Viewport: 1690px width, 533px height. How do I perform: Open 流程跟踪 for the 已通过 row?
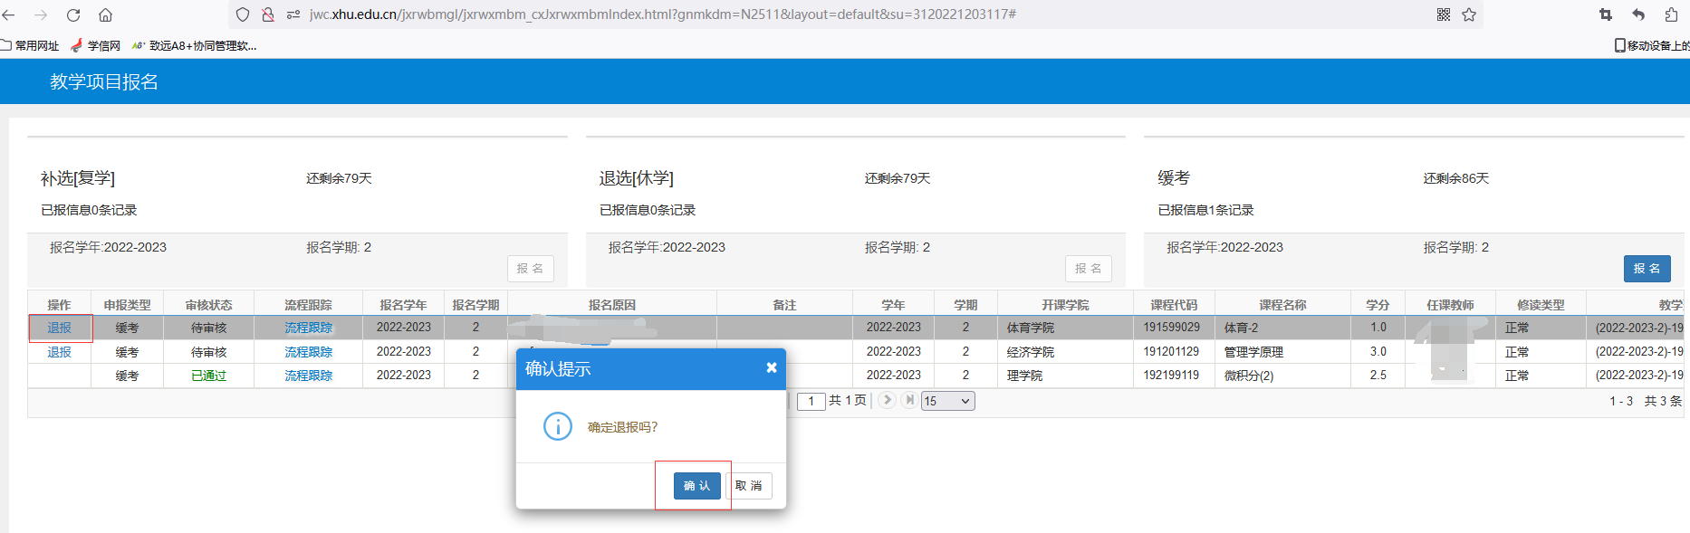tap(308, 376)
